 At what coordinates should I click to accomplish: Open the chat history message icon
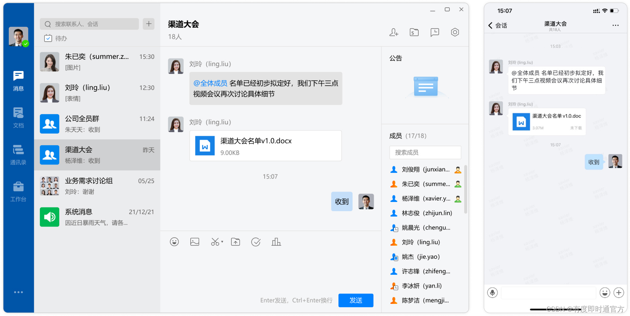tap(435, 32)
